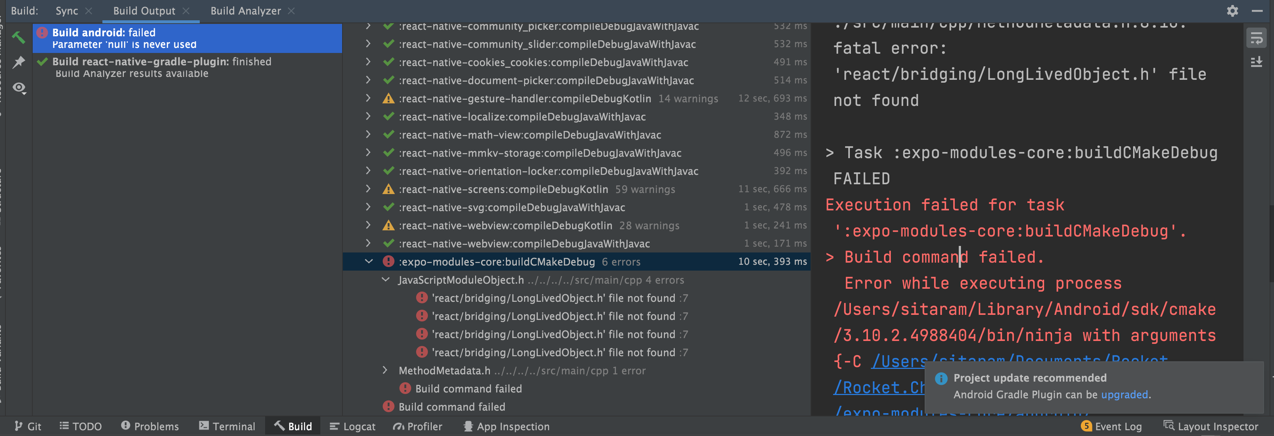Expand react-native-svg:compileDebugJavaWithJavac task
This screenshot has height=436, width=1274.
(368, 207)
